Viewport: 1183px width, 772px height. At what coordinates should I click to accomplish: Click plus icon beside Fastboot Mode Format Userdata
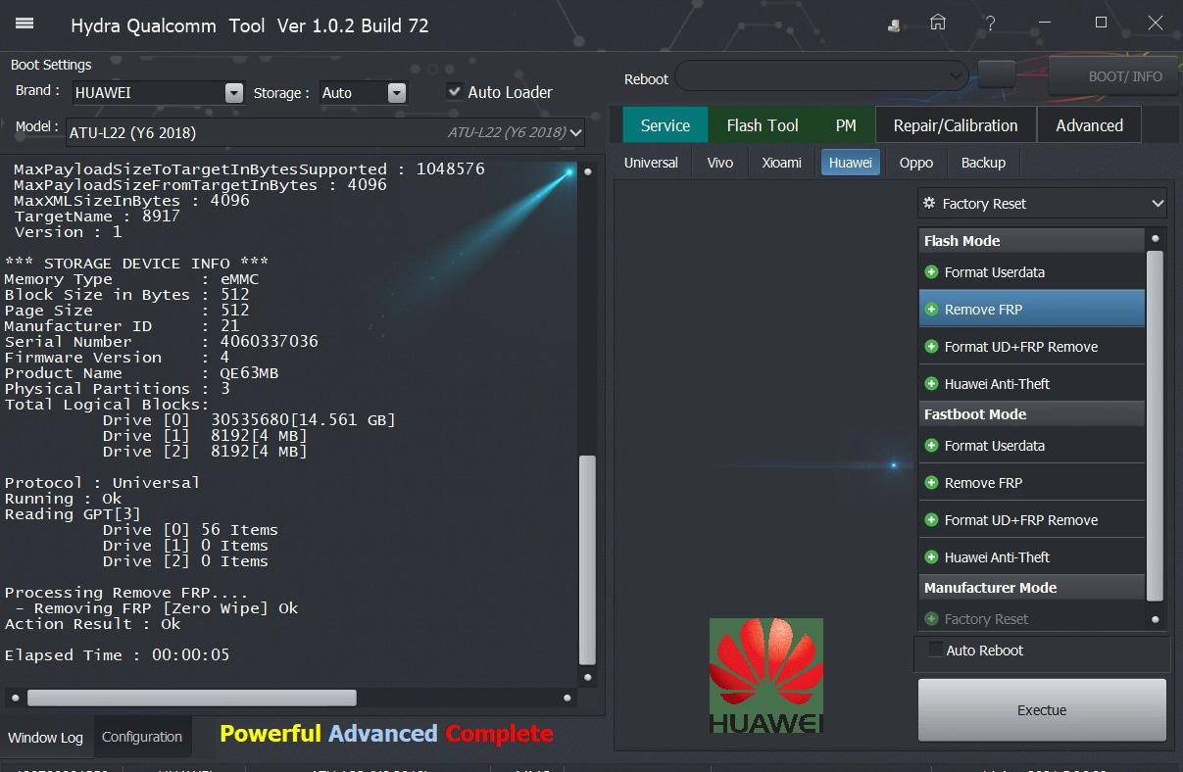931,446
